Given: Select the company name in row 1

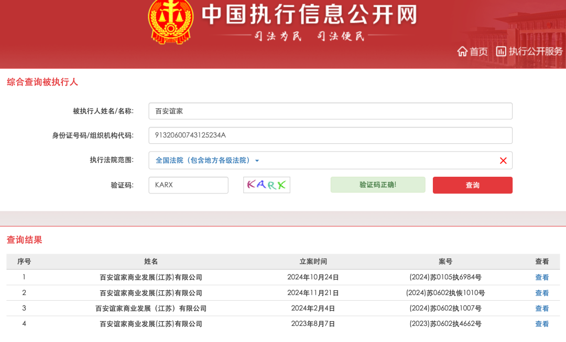Looking at the screenshot, I should point(151,277).
